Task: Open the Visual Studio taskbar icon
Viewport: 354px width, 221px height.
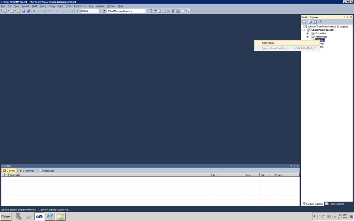Action: point(39,217)
